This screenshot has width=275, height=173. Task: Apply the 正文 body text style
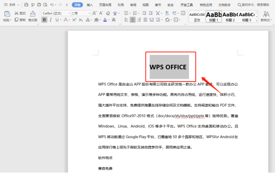pyautogui.click(x=197, y=17)
